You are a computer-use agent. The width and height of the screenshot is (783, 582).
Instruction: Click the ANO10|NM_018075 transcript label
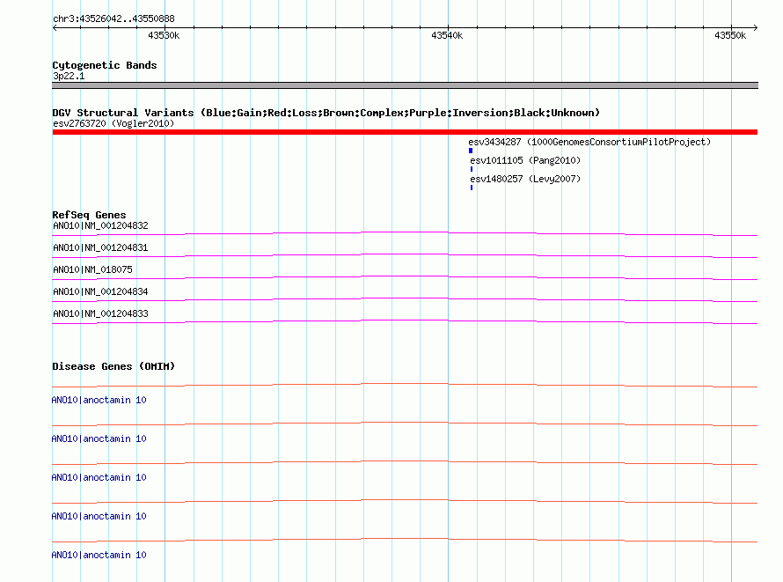tap(93, 269)
